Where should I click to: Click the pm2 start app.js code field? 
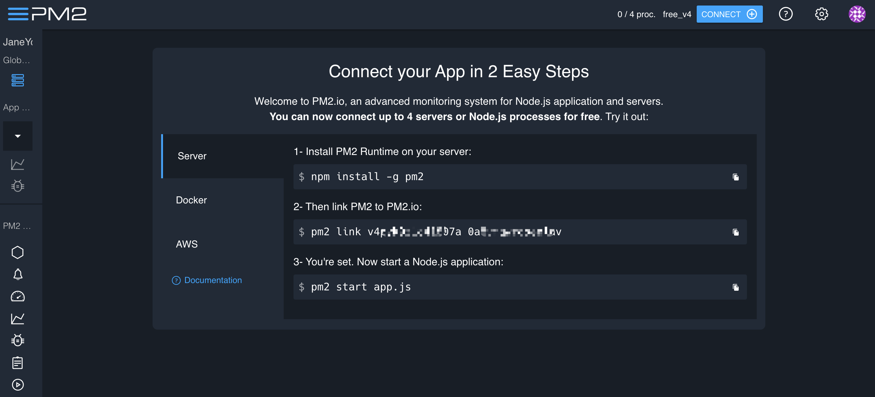520,287
